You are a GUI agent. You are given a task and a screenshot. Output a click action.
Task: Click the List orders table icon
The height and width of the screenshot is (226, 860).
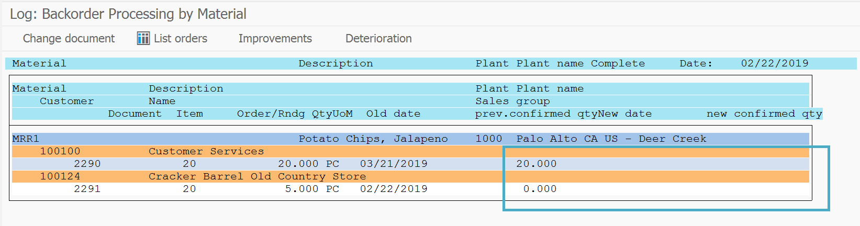[143, 38]
